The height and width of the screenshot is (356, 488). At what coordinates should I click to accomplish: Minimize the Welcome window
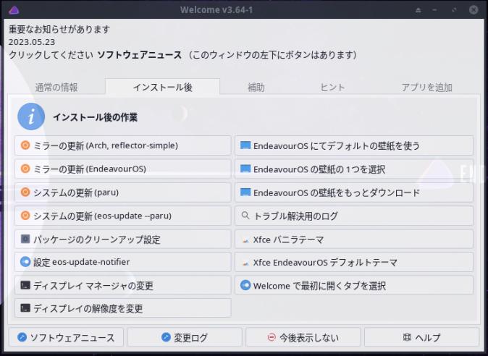pos(434,10)
